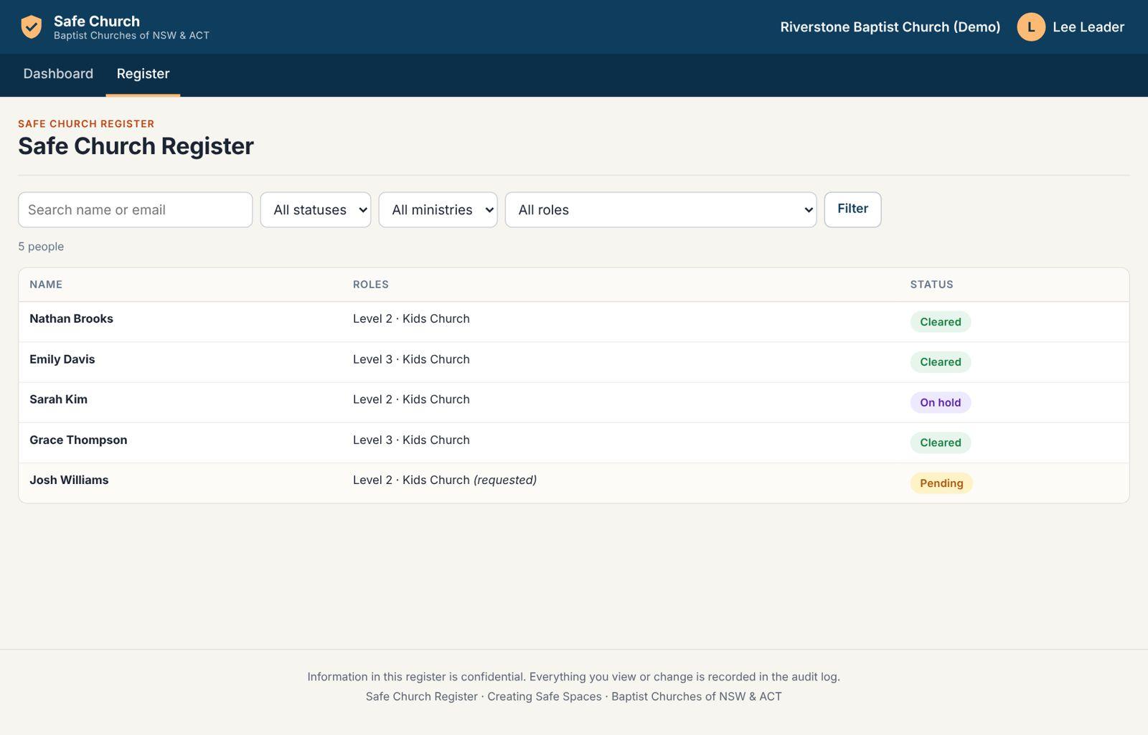1148x735 pixels.
Task: Select the Sarah Kim name
Action: [58, 399]
